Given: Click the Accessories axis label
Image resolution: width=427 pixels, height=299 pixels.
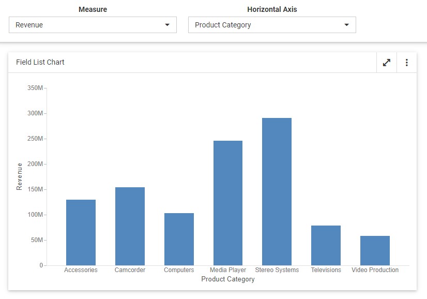Looking at the screenshot, I should point(81,270).
